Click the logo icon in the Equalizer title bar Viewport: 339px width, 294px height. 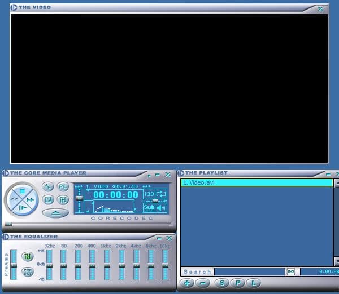click(6, 237)
